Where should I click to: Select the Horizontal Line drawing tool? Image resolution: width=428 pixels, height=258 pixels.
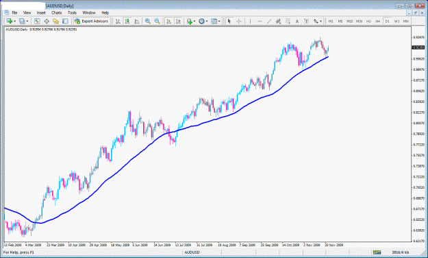[x=260, y=21]
